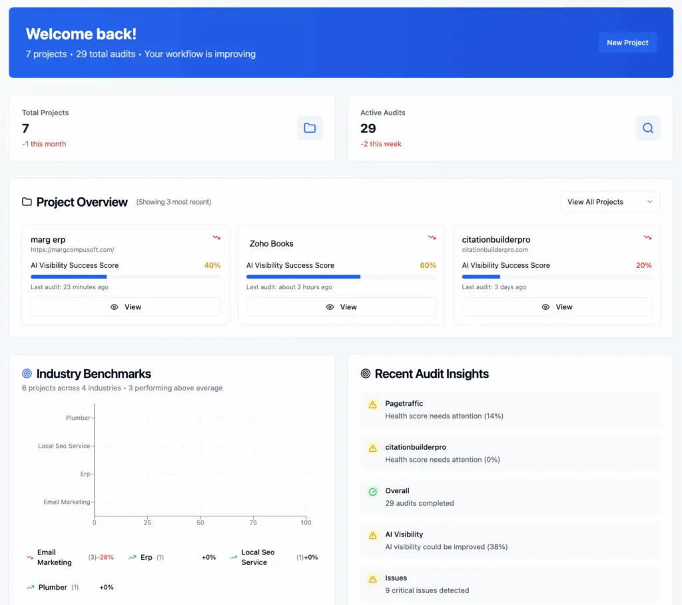Screen dimensions: 682x605
Task: Click the New Project button
Action: click(x=627, y=42)
